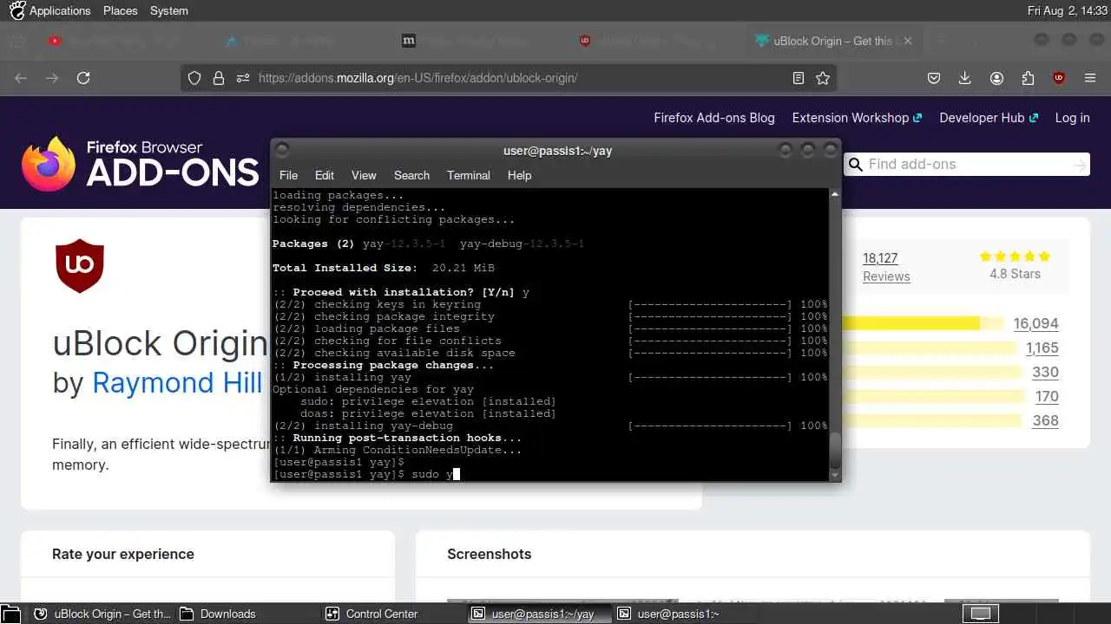
Task: Click the 4.8 Stars rating text
Action: click(x=1015, y=274)
